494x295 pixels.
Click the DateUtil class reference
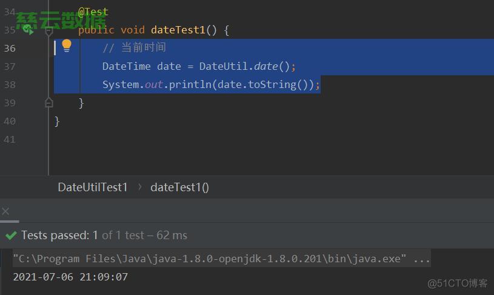[x=223, y=66]
